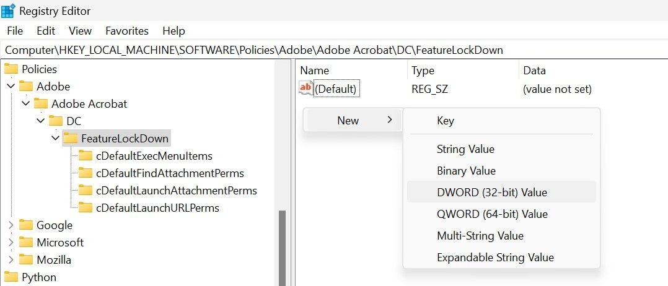Open the Edit menu
The height and width of the screenshot is (286, 668).
[x=46, y=31]
